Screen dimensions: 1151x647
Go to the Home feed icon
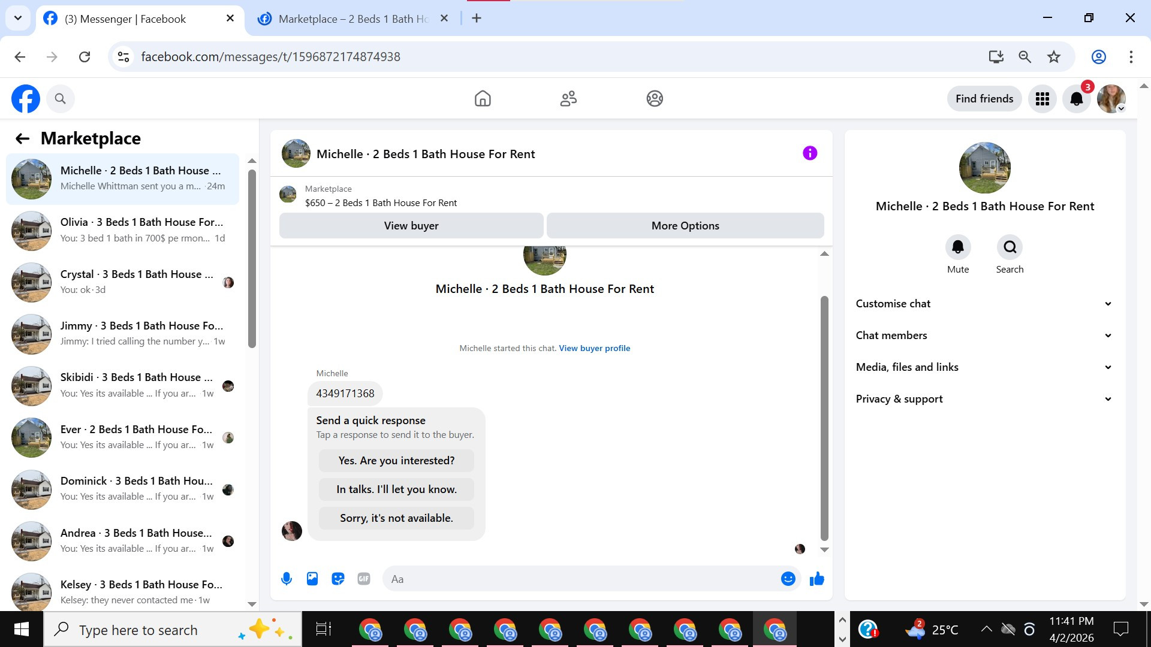pyautogui.click(x=483, y=99)
